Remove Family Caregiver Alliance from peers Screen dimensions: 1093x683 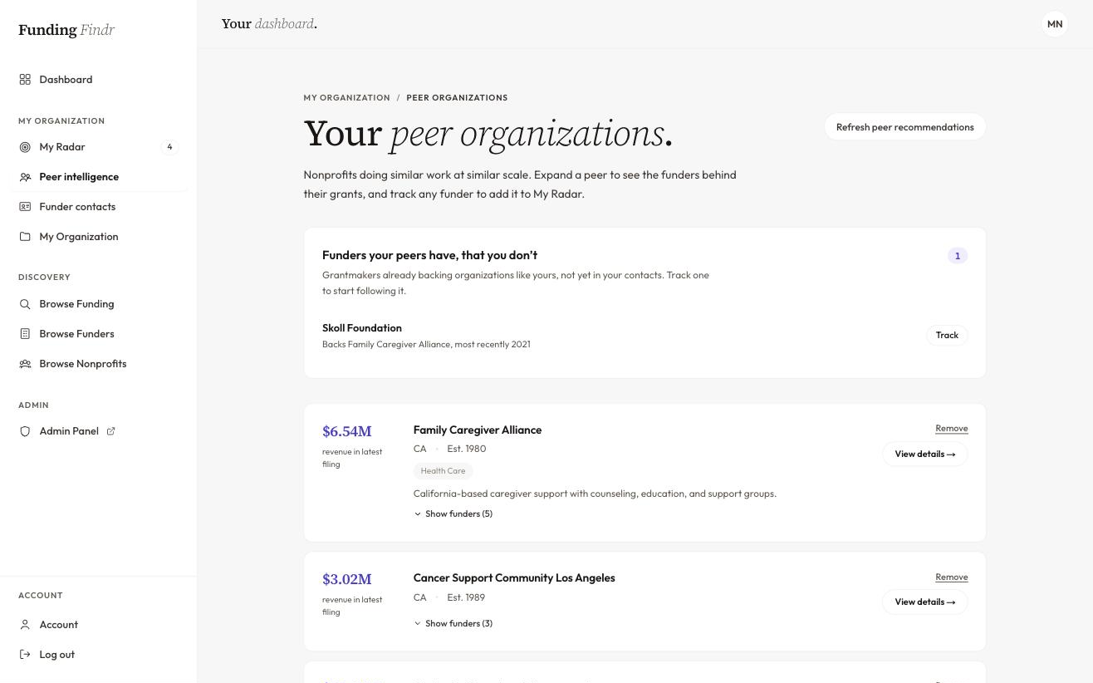pos(952,428)
